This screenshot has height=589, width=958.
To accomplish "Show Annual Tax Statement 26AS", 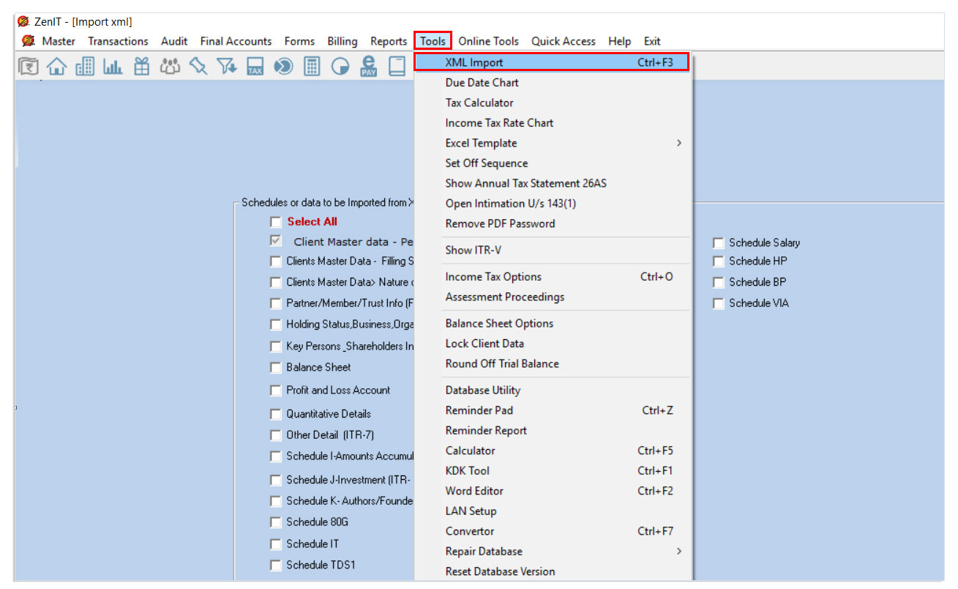I will [x=553, y=183].
